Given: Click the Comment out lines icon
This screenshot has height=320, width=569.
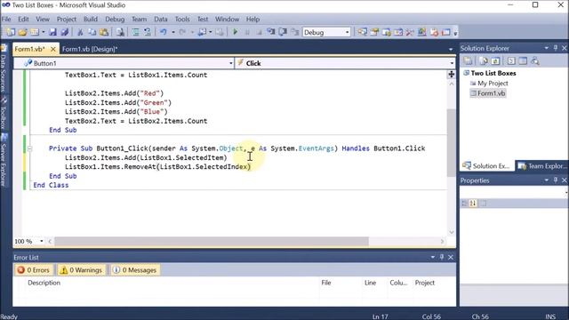Looking at the screenshot, I should pyautogui.click(x=135, y=32).
